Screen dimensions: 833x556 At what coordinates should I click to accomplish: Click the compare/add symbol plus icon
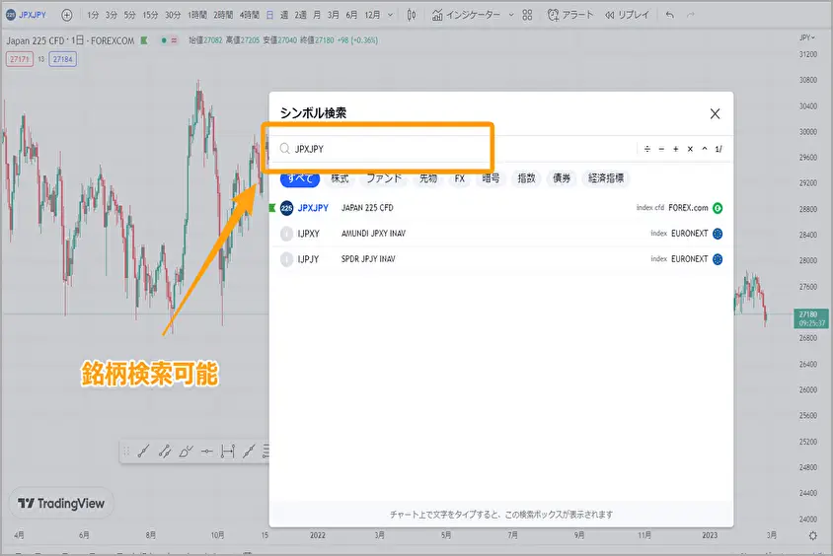(x=67, y=15)
